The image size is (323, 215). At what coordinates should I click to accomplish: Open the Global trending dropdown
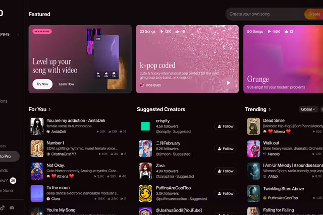308,109
